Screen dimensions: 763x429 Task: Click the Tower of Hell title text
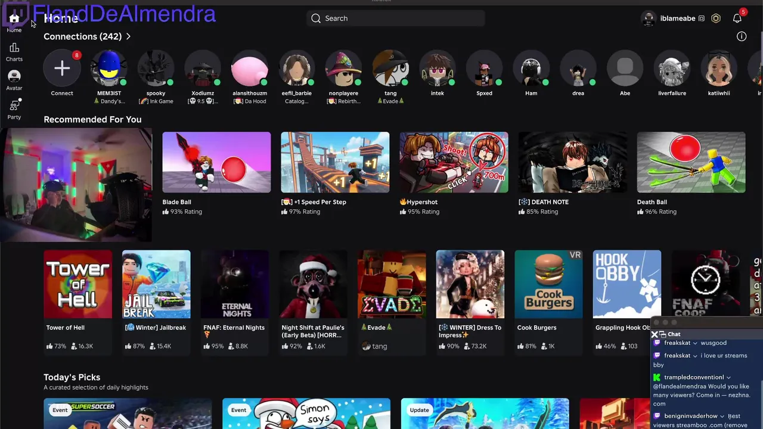tap(66, 328)
